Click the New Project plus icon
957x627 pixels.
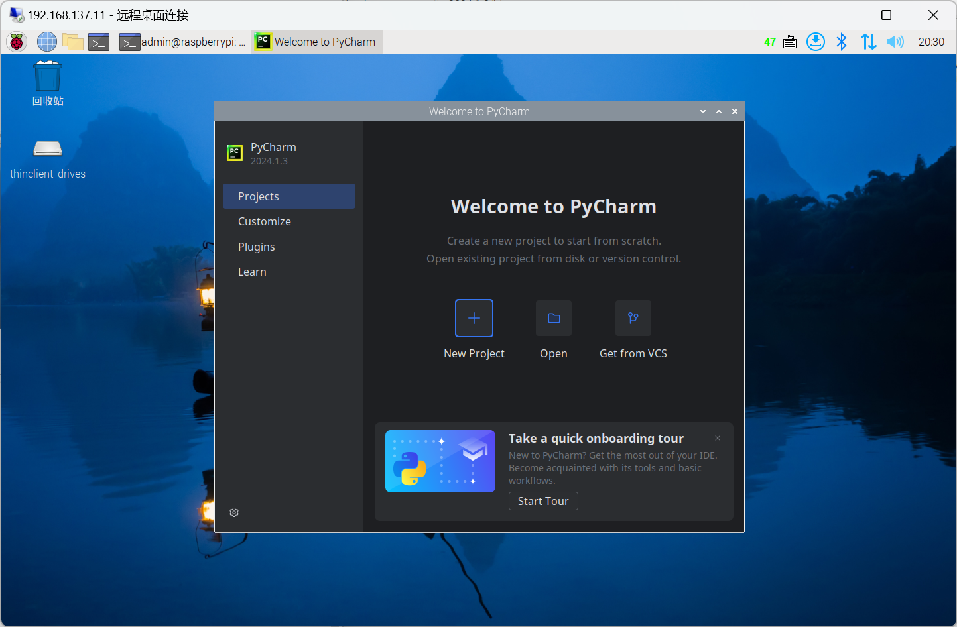tap(474, 318)
